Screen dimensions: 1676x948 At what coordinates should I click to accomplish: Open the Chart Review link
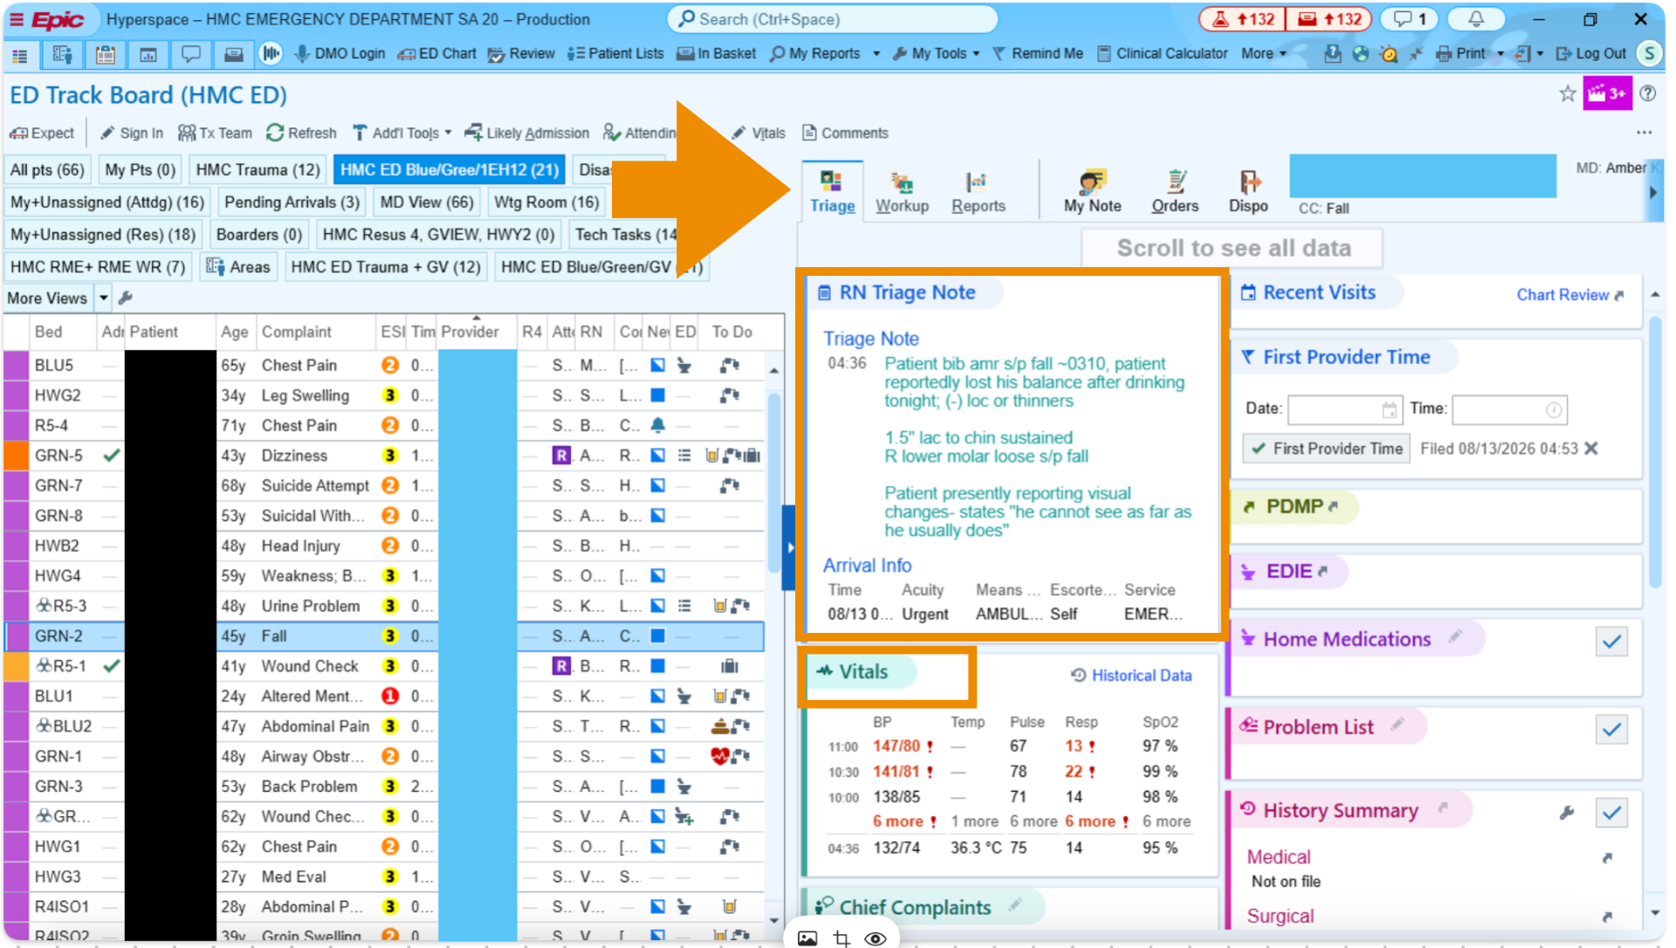tap(1570, 295)
